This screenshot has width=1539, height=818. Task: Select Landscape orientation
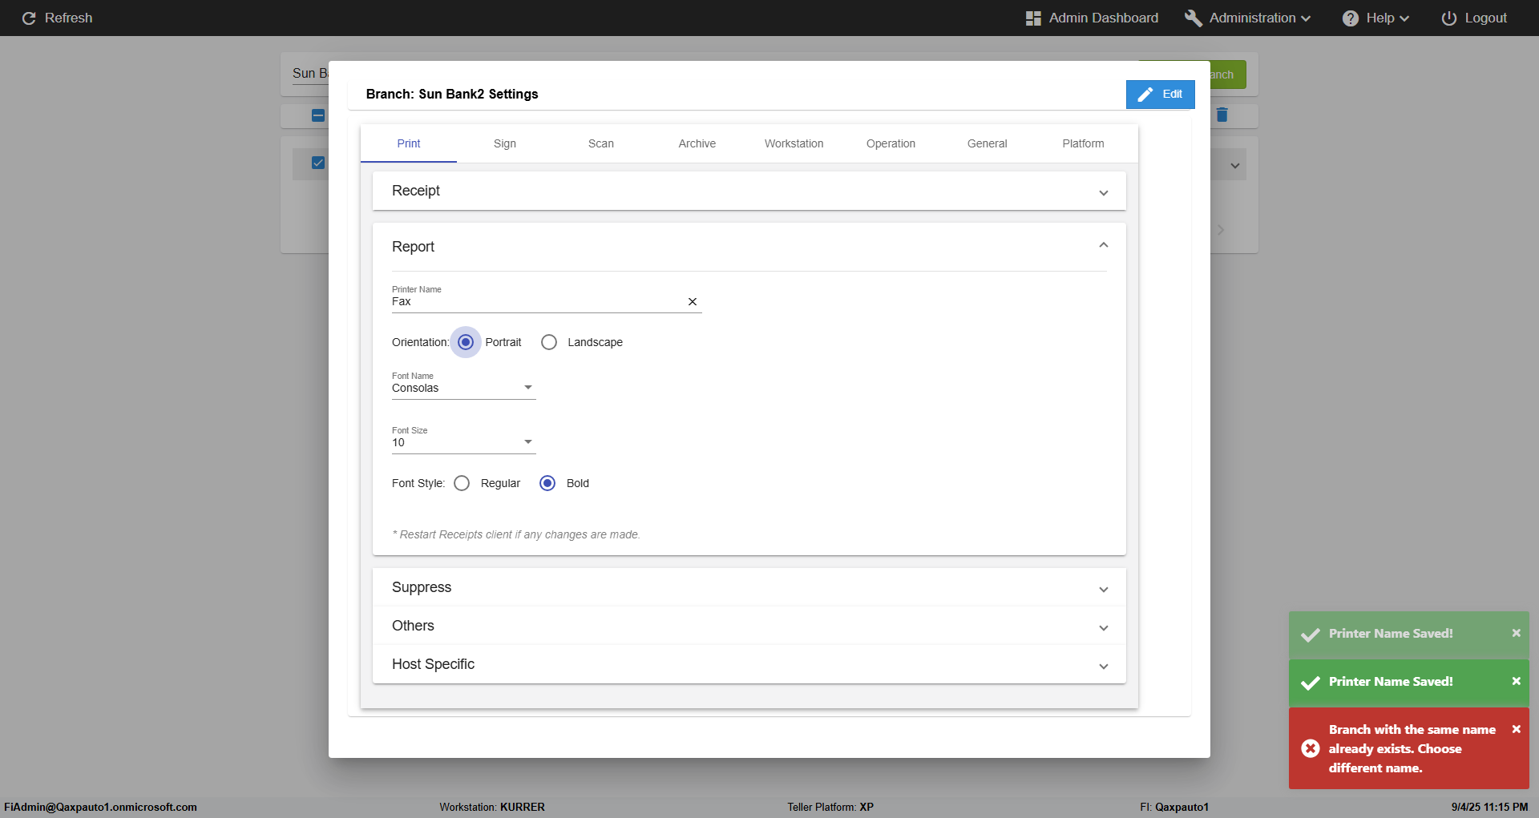(549, 342)
